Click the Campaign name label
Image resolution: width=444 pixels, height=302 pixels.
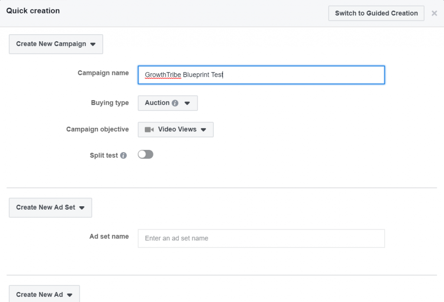[x=103, y=73]
